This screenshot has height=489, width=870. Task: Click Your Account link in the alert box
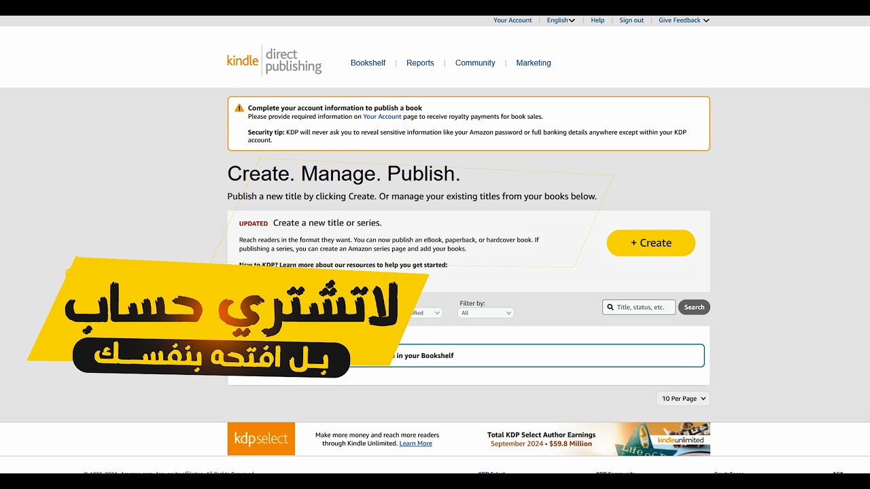point(382,117)
